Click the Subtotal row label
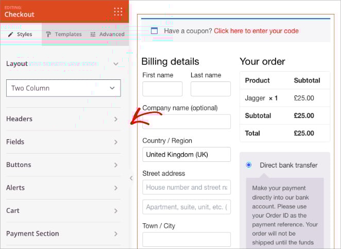Viewport: 341px width, 249px height. pos(258,115)
